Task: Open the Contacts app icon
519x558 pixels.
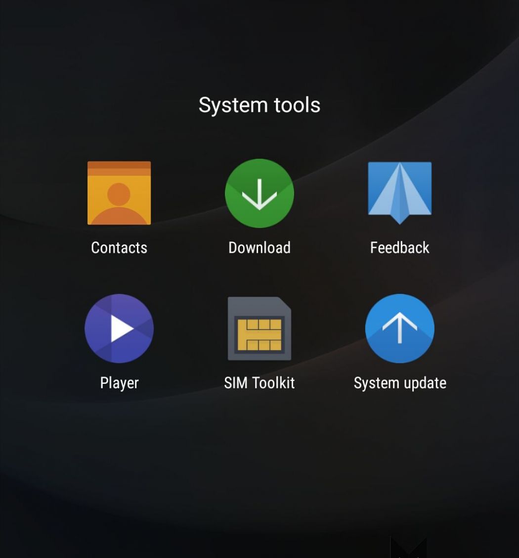Action: [119, 193]
